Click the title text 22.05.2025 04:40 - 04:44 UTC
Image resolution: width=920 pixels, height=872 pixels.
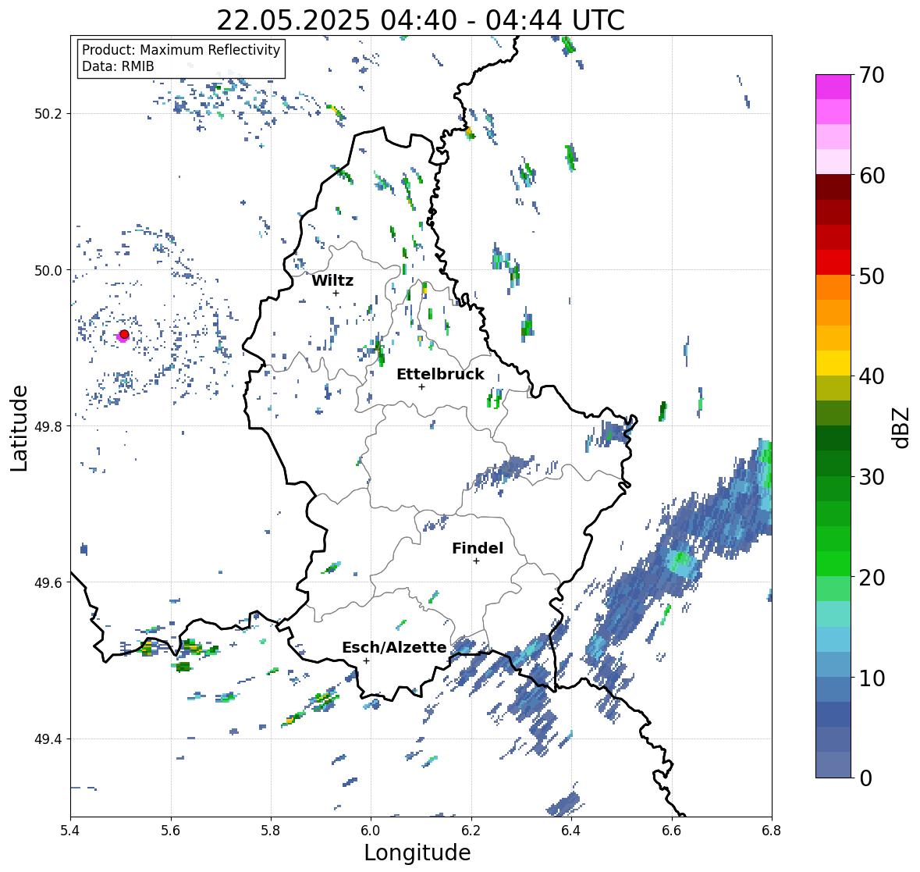pyautogui.click(x=421, y=20)
